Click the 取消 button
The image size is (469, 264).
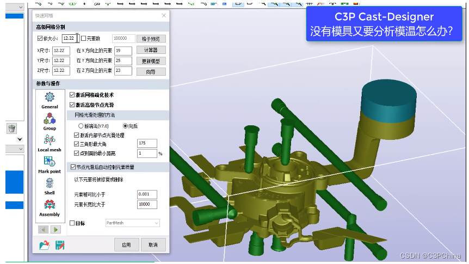click(x=153, y=244)
